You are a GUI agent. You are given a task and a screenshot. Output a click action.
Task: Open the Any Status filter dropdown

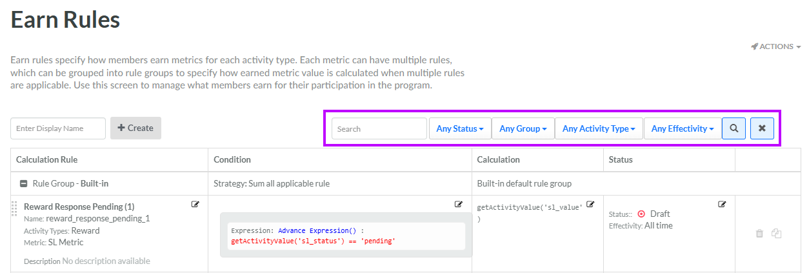(x=460, y=128)
